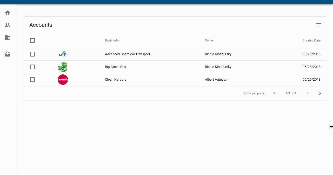This screenshot has width=333, height=175.
Task: Open Email via the envelope icon
Action: (7, 54)
